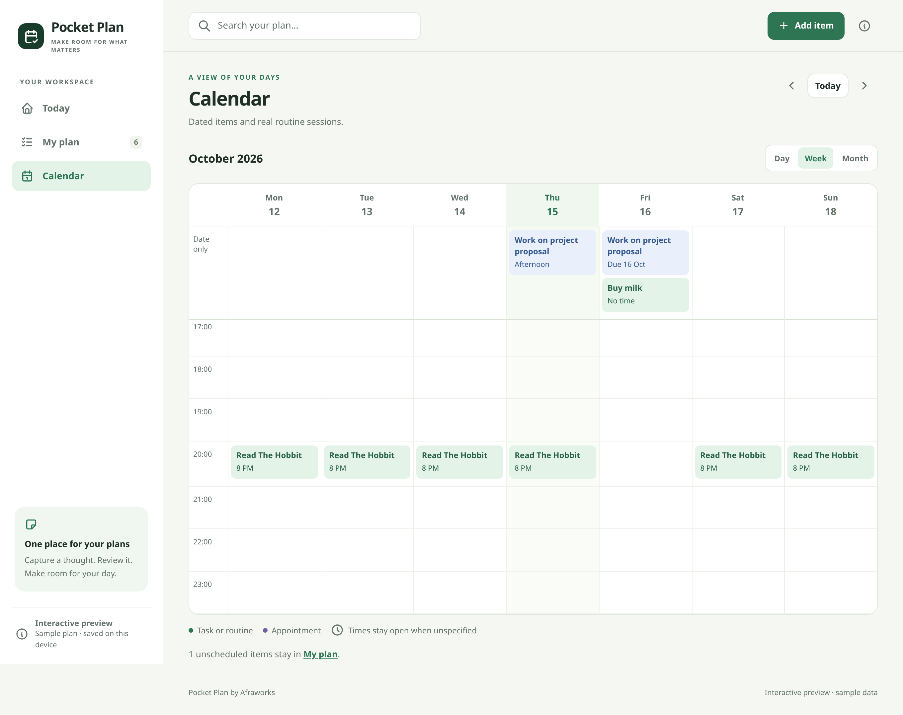Open Calendar in the sidebar
903x715 pixels.
[81, 176]
